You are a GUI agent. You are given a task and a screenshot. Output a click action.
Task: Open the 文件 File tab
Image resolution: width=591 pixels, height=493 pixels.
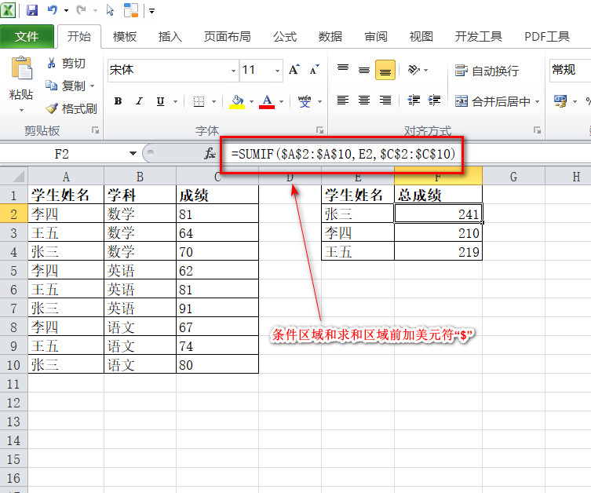tap(27, 37)
